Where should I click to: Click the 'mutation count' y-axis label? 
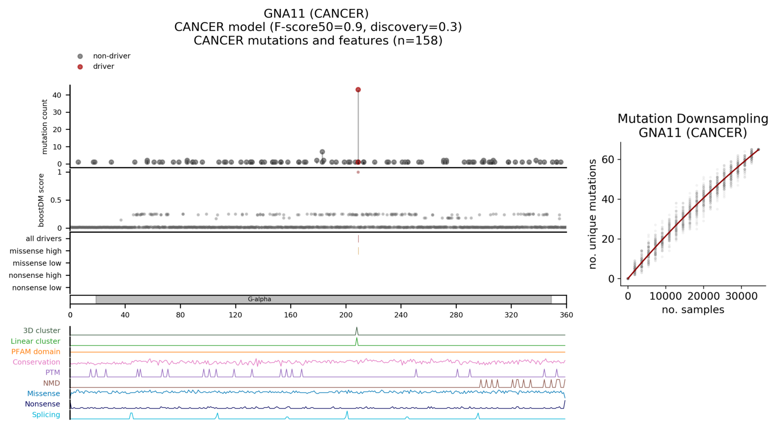click(x=45, y=127)
